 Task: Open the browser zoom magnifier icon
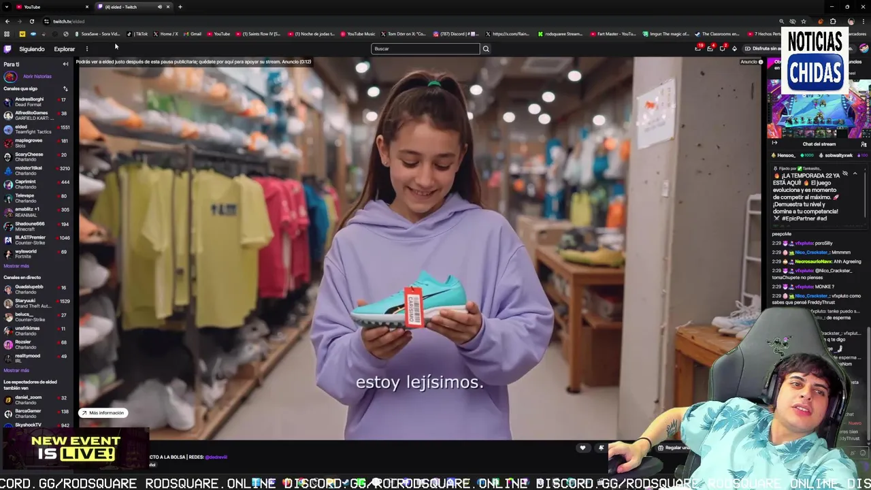pos(782,22)
